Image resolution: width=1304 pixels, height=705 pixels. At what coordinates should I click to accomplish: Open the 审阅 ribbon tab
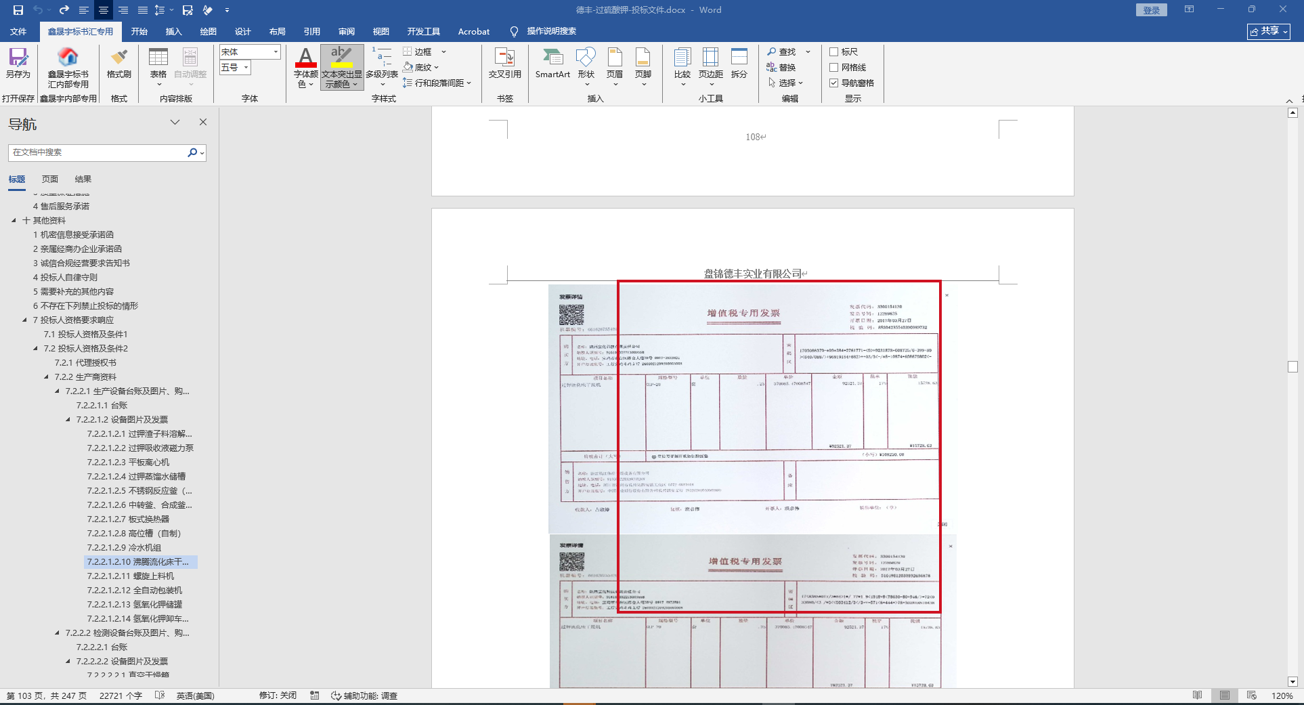tap(347, 31)
